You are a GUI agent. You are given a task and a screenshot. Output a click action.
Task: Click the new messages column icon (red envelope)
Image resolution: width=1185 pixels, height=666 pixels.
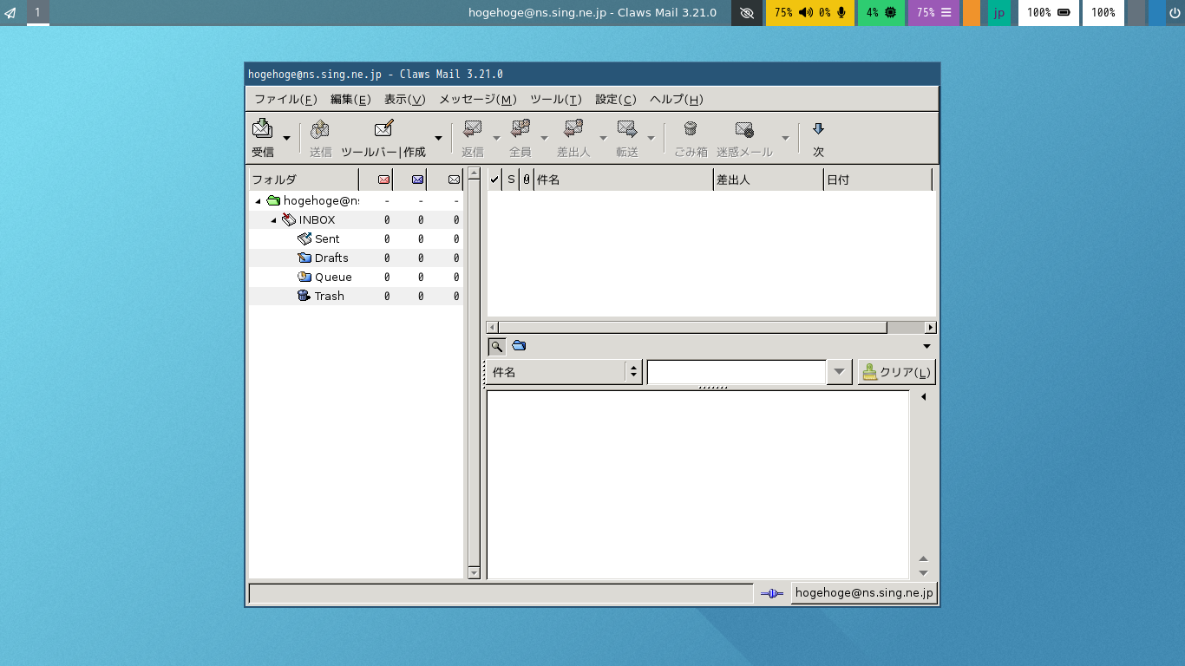coord(384,180)
